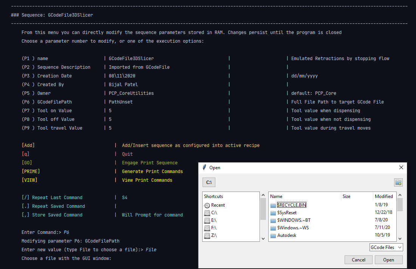This screenshot has height=269, width=416.
Task: Click the (P1) name parameter label
Action: pyautogui.click(x=35, y=58)
